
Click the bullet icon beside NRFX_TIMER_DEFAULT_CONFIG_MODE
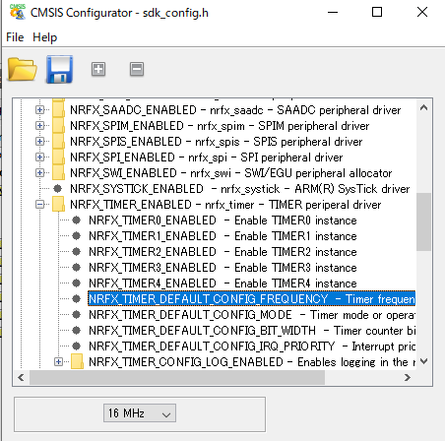click(76, 315)
